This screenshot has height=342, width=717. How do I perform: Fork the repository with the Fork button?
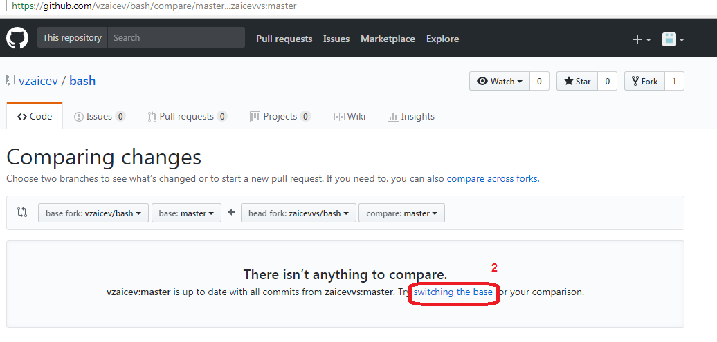(644, 82)
